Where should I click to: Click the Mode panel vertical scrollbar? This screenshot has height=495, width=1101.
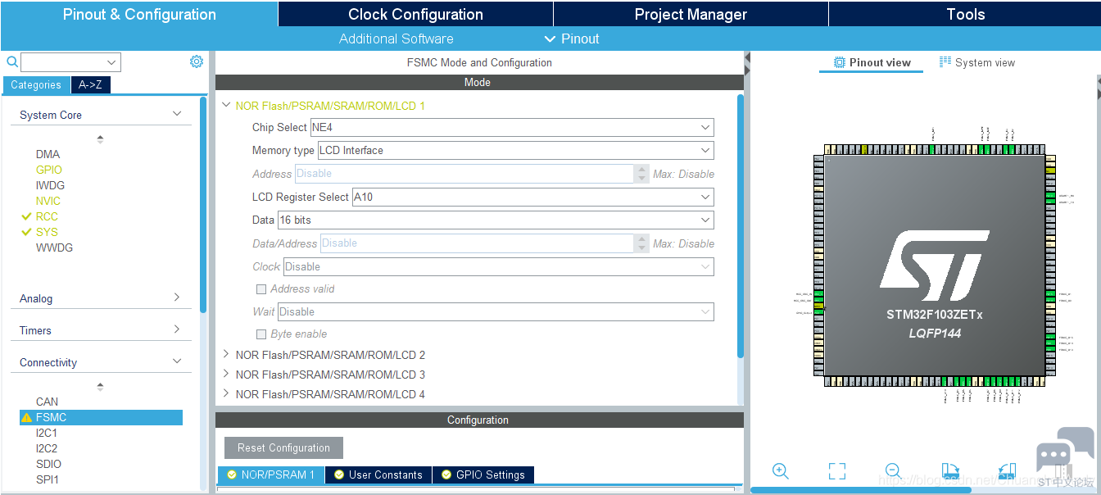(x=741, y=225)
